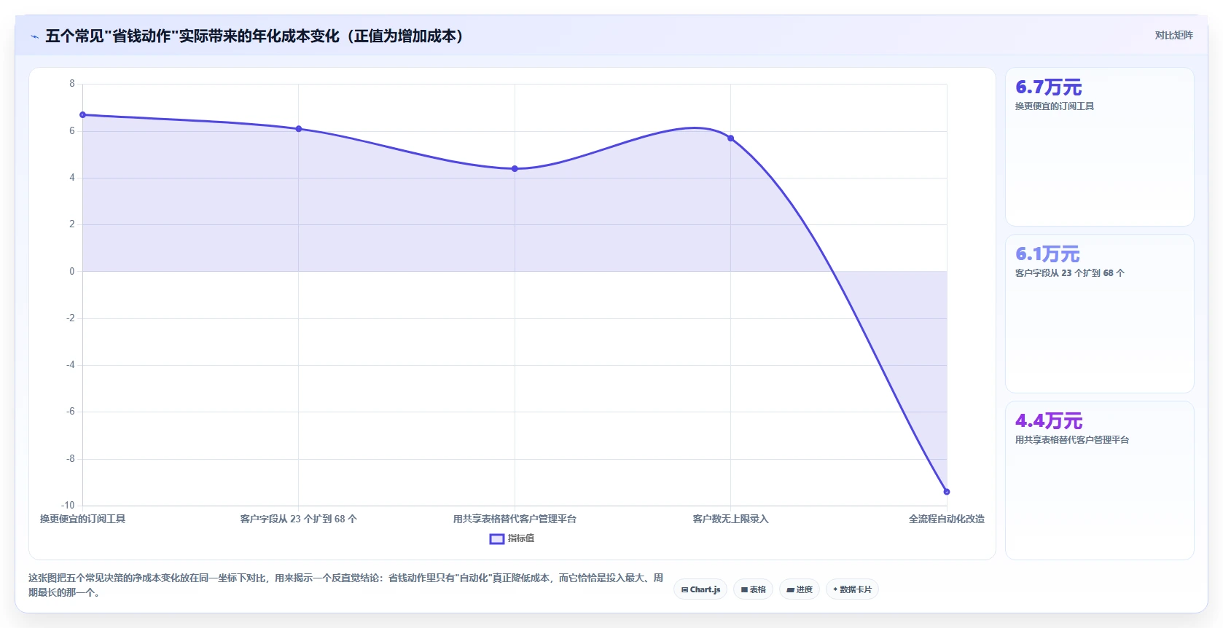Image resolution: width=1223 pixels, height=628 pixels.
Task: Click the y-axis tick value 8
Action: (x=72, y=84)
